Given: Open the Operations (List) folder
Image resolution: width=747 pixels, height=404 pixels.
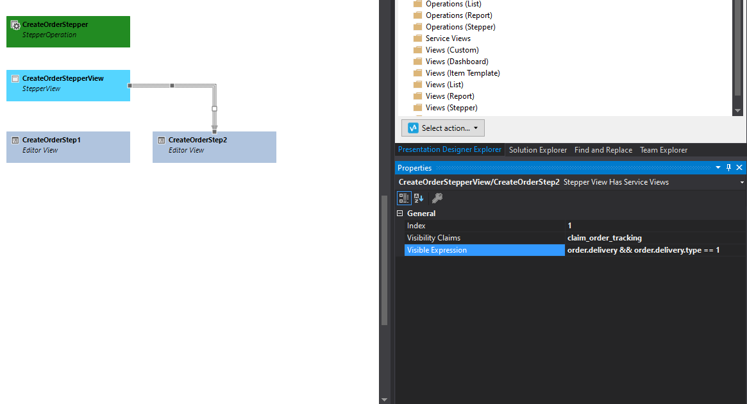Looking at the screenshot, I should pos(453,4).
